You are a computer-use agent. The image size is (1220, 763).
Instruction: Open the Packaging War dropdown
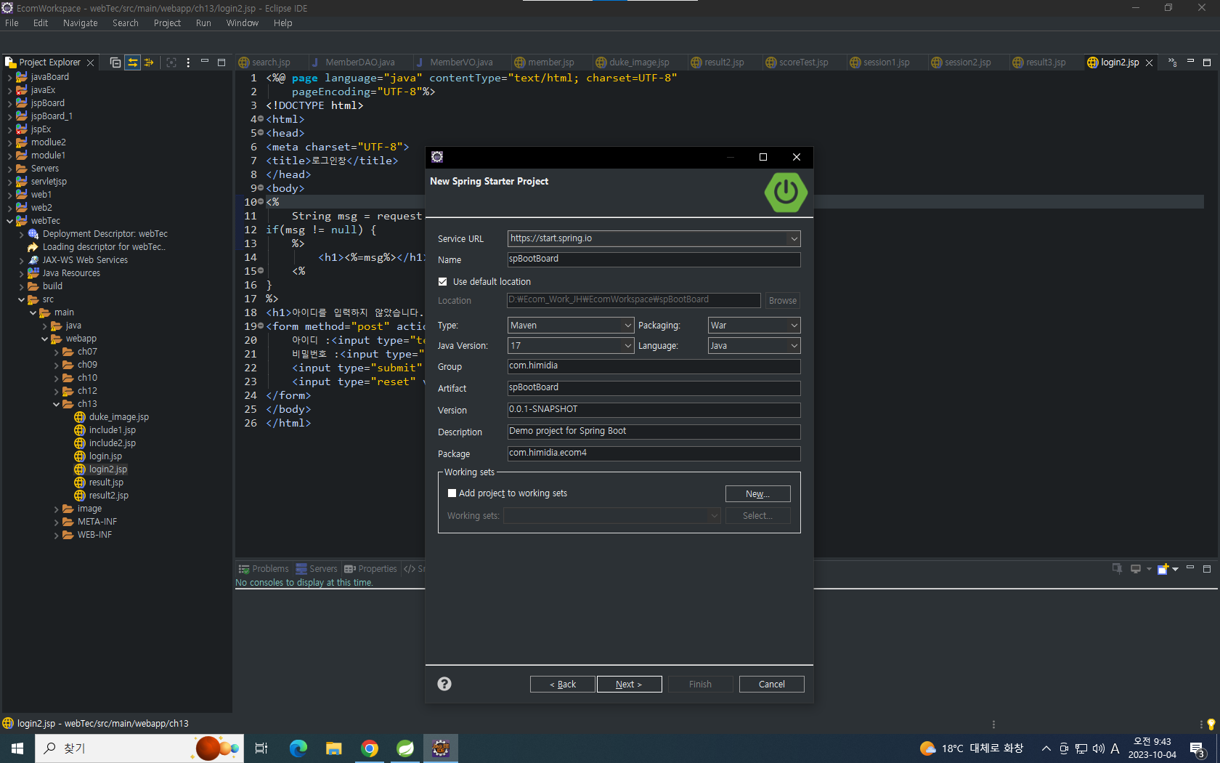tap(794, 326)
